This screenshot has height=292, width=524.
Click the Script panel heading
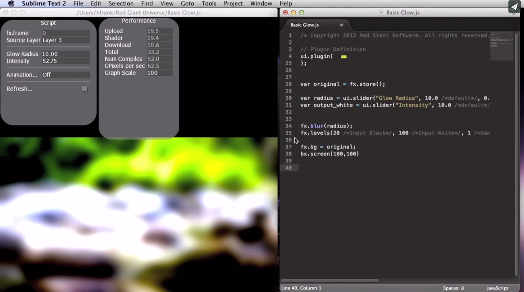coord(48,23)
